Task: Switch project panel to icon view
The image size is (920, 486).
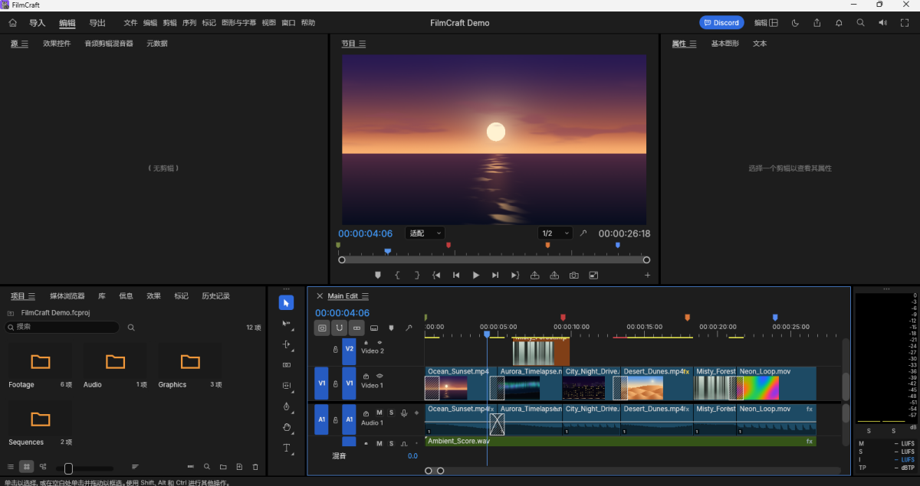Action: (26, 467)
